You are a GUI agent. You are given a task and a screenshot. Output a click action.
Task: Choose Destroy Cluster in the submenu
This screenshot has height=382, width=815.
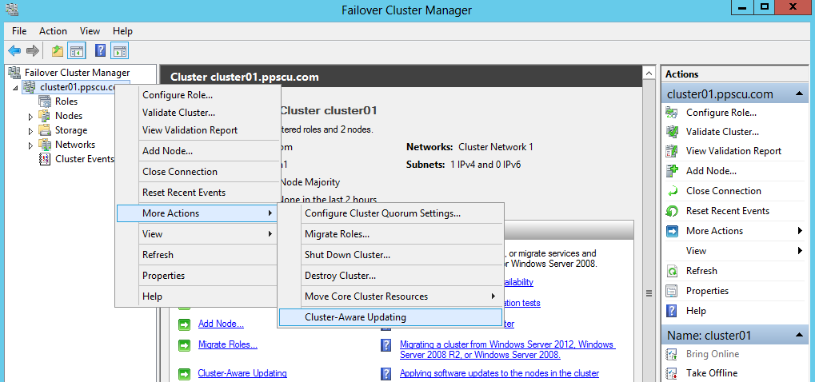pyautogui.click(x=391, y=276)
